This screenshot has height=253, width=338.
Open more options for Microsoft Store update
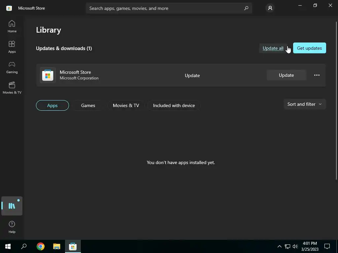[x=317, y=75]
